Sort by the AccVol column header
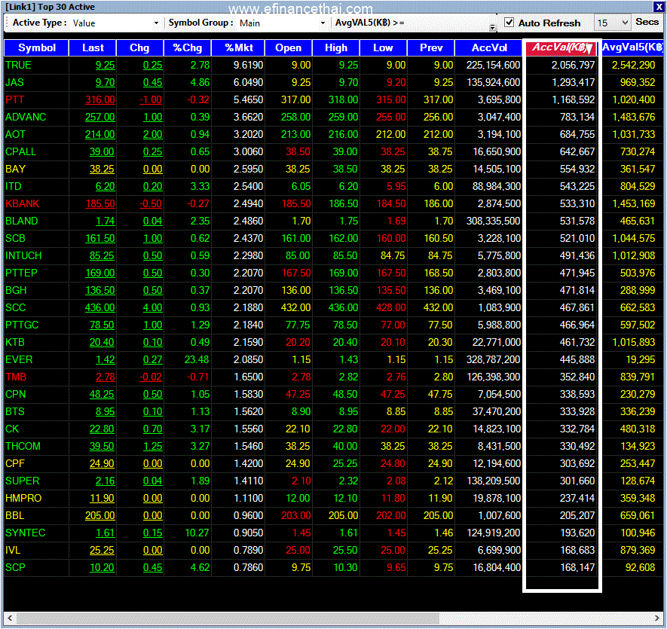The height and width of the screenshot is (629, 667). [x=489, y=47]
